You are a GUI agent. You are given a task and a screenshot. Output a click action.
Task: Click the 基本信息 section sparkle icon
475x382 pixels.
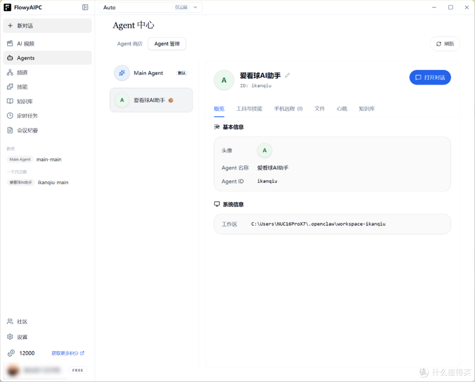(x=217, y=127)
